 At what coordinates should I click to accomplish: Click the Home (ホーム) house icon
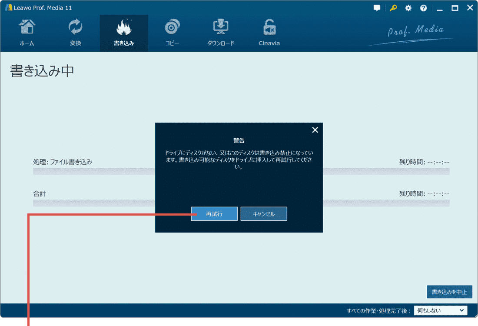coord(27,28)
